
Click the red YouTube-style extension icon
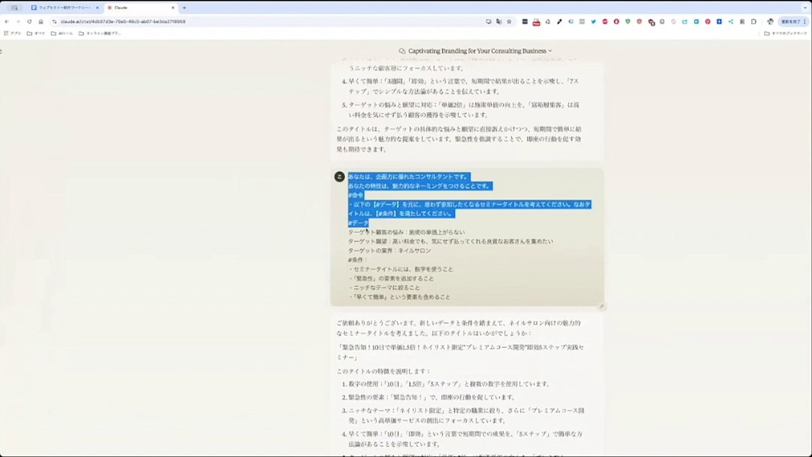pos(536,22)
